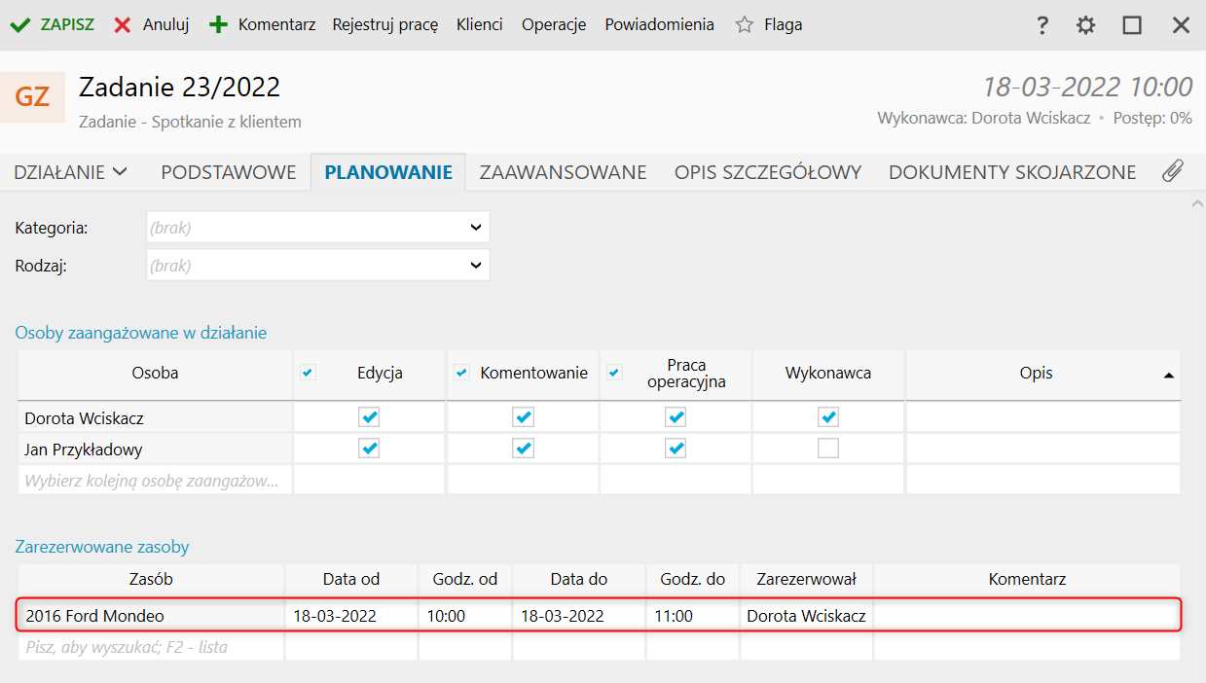This screenshot has width=1206, height=683.
Task: Switch to the PODSTAWOWE tab
Action: (x=229, y=172)
